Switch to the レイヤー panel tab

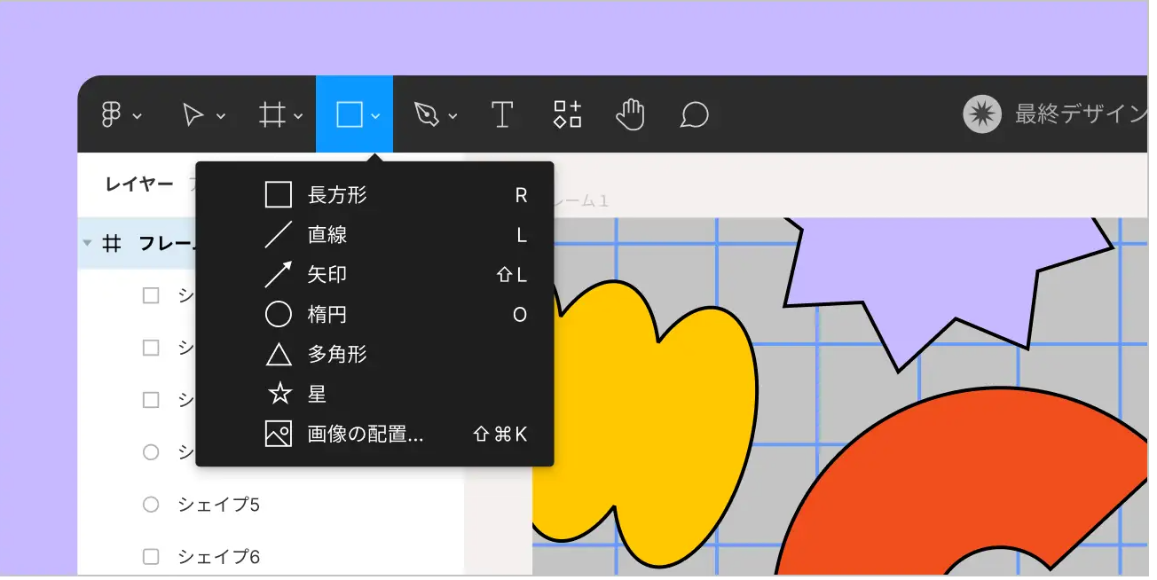(139, 184)
